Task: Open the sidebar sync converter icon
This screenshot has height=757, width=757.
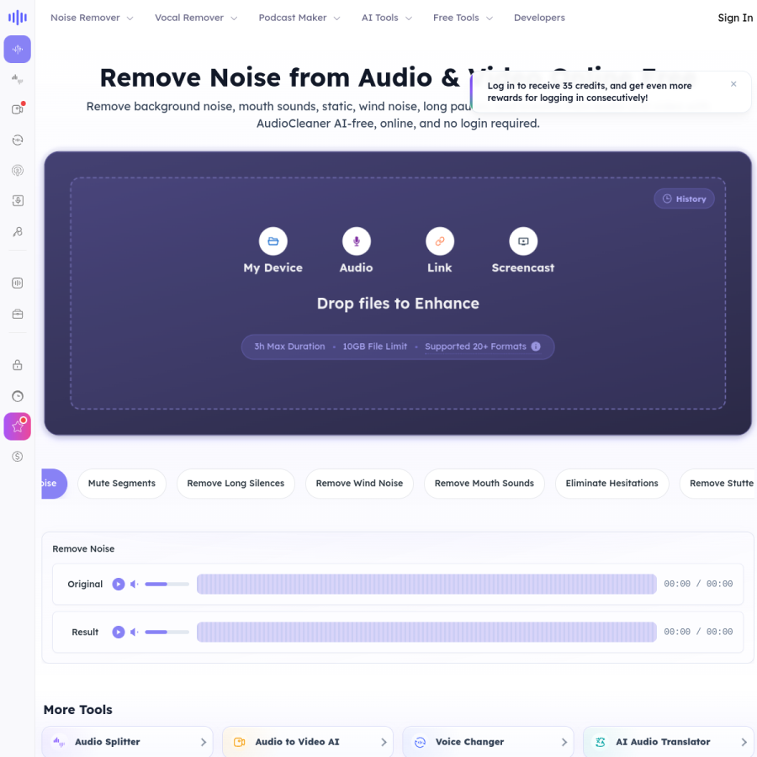Action: click(18, 140)
